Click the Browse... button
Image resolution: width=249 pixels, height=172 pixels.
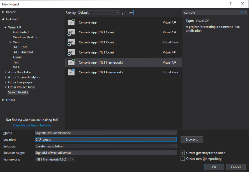click(x=191, y=139)
